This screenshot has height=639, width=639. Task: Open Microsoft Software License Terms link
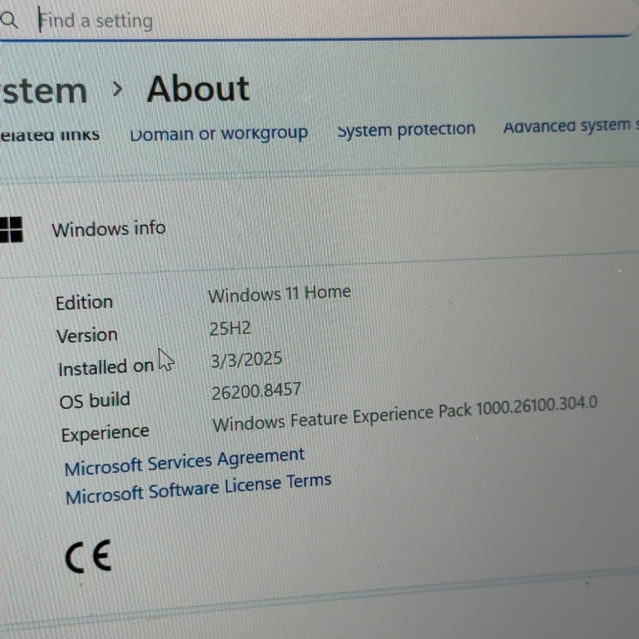(198, 489)
